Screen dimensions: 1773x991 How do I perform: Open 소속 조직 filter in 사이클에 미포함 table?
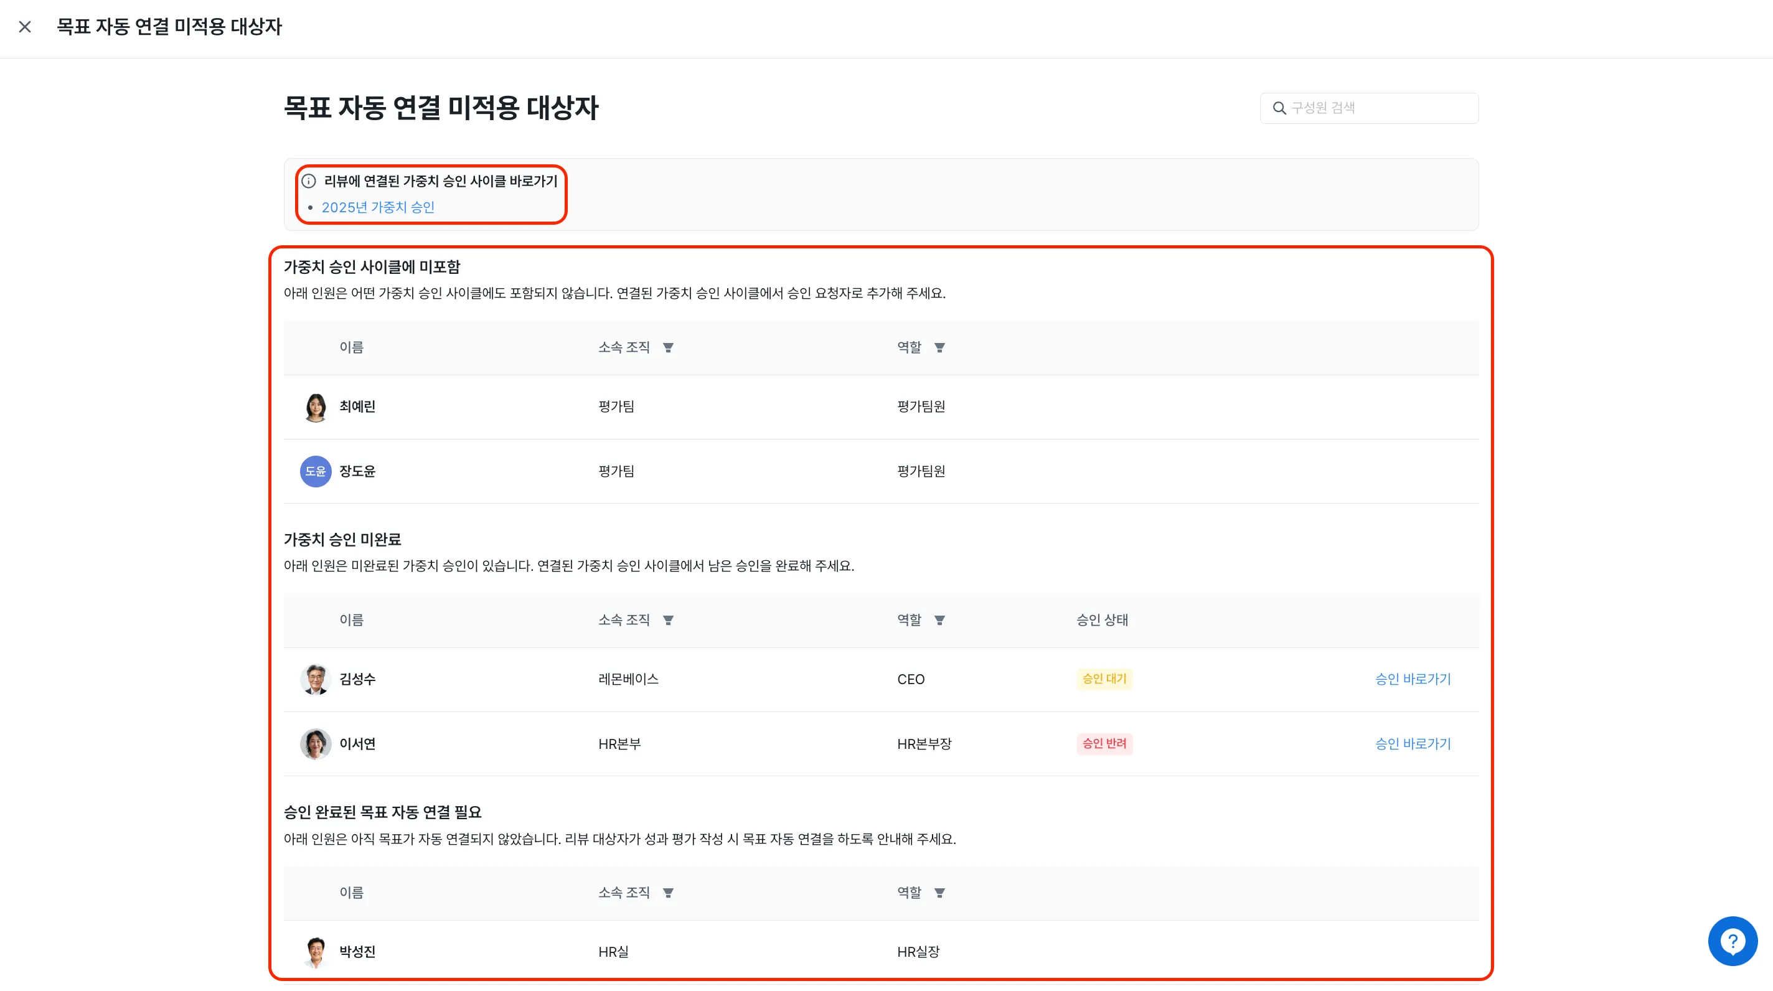tap(667, 347)
